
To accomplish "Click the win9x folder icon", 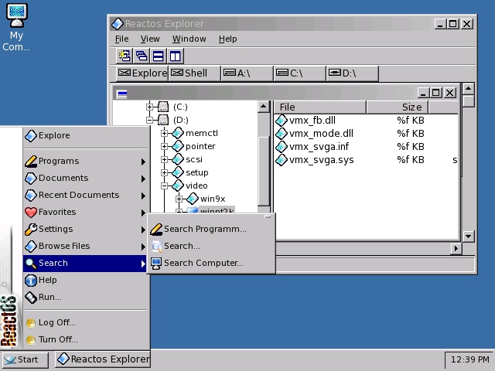I will click(193, 199).
